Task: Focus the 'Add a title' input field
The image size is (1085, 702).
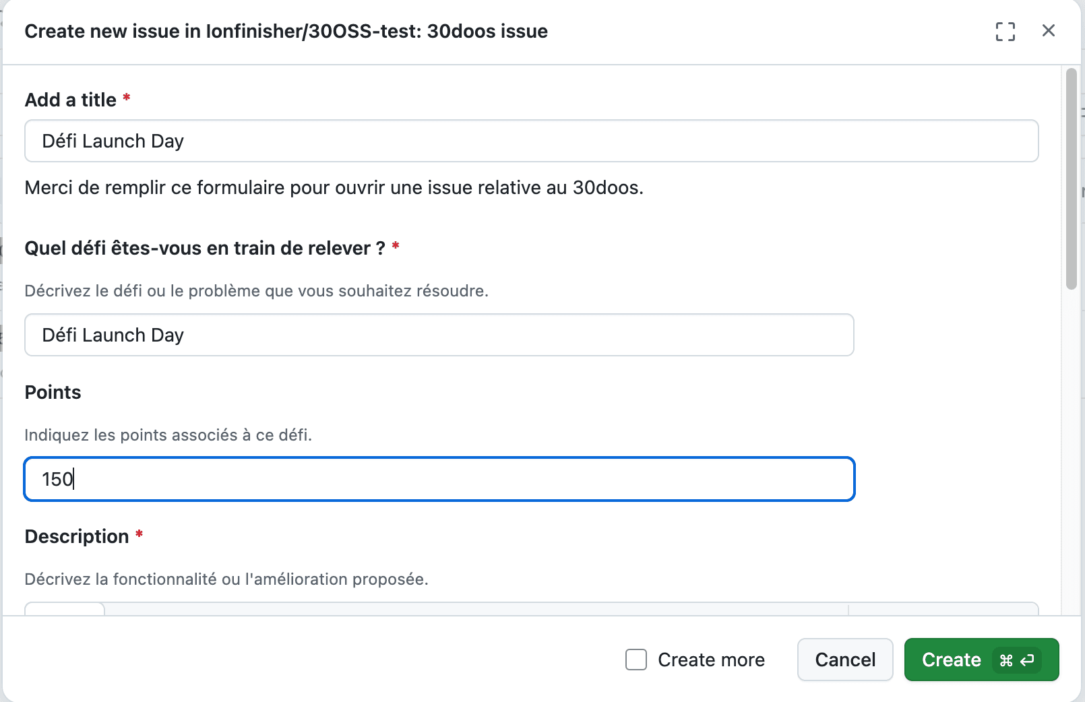Action: click(531, 141)
